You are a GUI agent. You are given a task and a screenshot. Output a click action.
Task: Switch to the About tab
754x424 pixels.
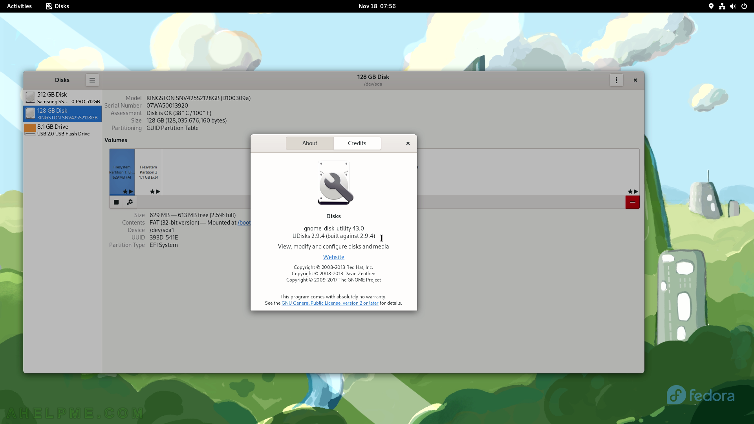310,143
